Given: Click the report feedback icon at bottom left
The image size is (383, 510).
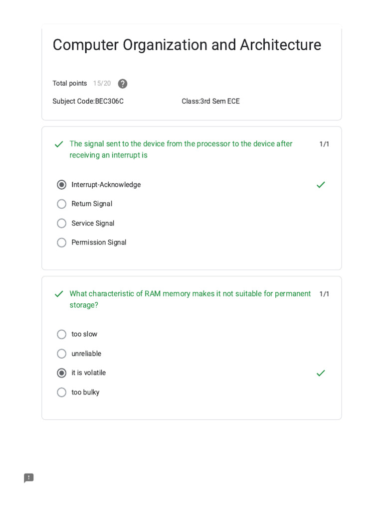Looking at the screenshot, I should [29, 478].
